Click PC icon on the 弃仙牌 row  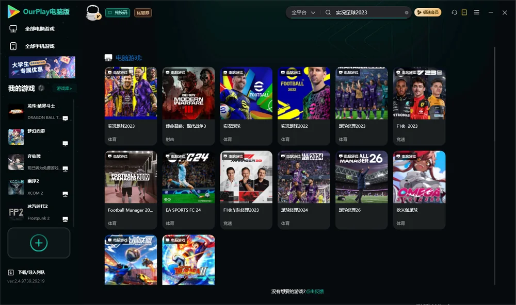[x=65, y=169]
